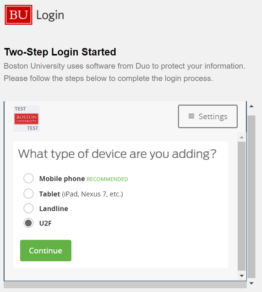Viewport: 262px width, 292px height.
Task: Select the Mobile phone radio option
Action: pyautogui.click(x=28, y=178)
